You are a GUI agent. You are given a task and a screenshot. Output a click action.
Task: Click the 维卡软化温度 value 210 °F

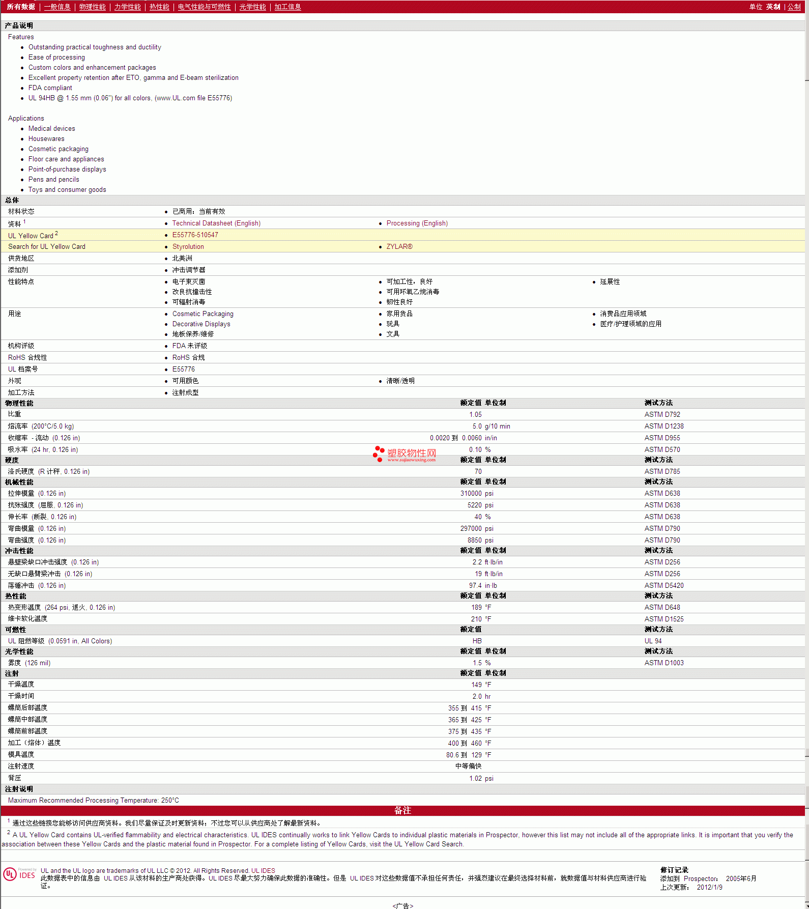click(x=481, y=619)
